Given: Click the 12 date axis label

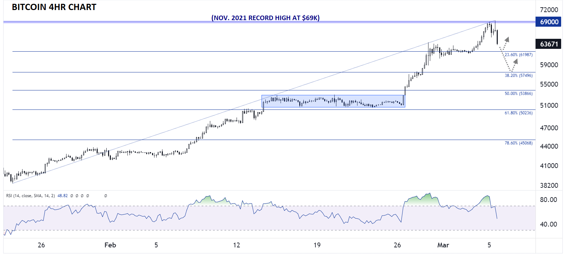Looking at the screenshot, I should pyautogui.click(x=237, y=245).
